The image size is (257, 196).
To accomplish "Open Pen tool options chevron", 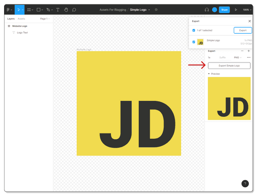I will [52, 10].
